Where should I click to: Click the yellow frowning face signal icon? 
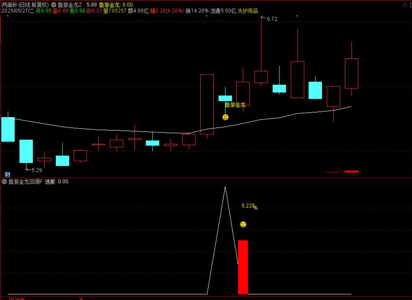coord(225,117)
